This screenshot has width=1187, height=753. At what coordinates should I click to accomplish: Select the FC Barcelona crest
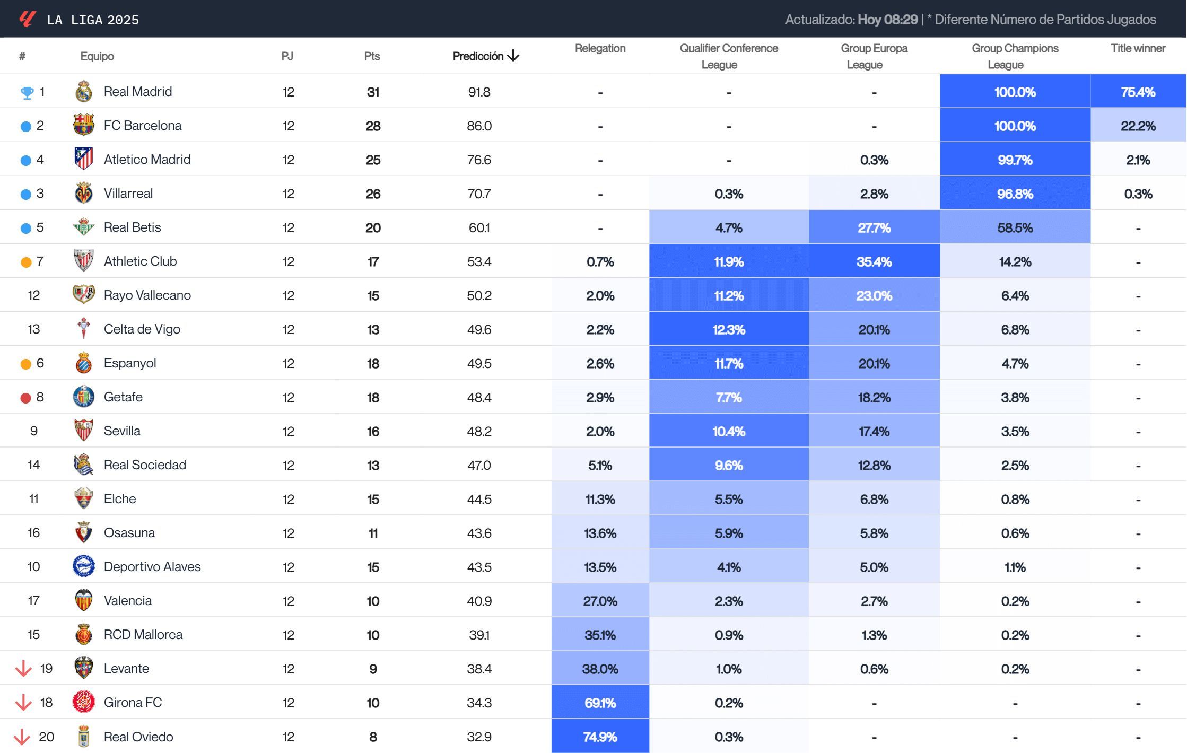pos(83,125)
